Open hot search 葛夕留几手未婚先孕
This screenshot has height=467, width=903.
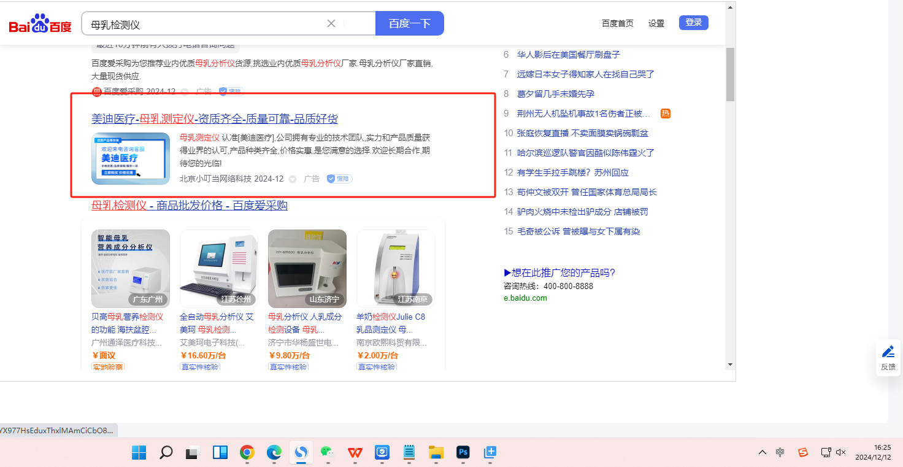click(556, 94)
